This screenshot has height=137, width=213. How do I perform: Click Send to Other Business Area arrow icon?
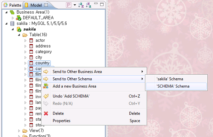[x=46, y=72]
